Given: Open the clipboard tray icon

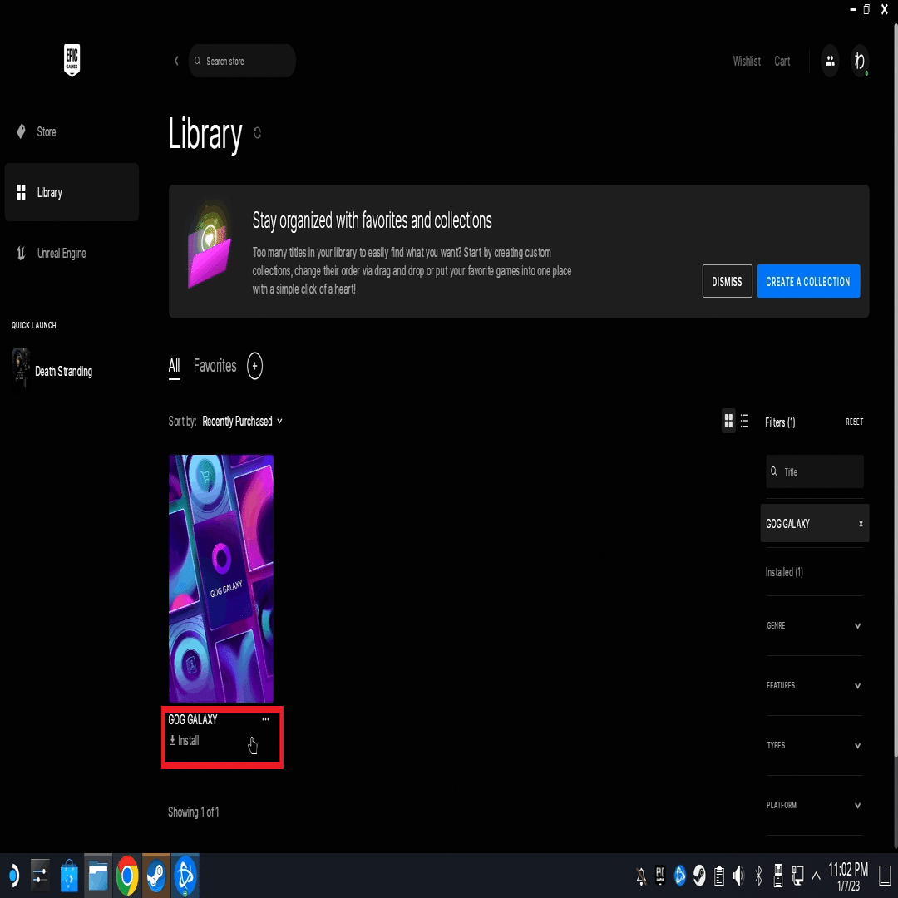Looking at the screenshot, I should tap(718, 875).
